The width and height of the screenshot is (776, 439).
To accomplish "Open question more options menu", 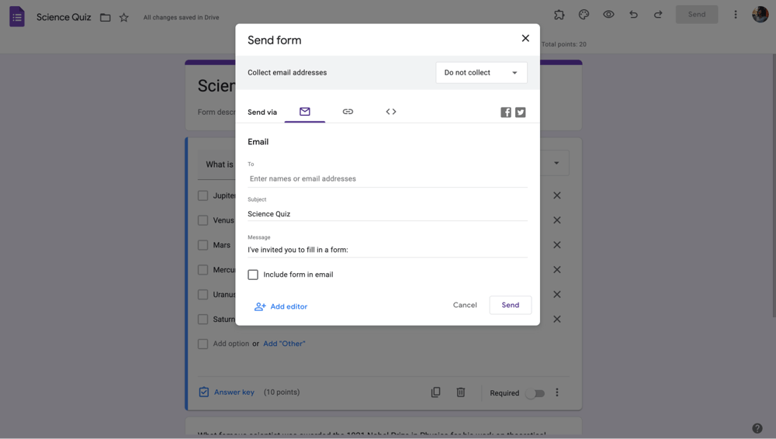I will (x=556, y=392).
